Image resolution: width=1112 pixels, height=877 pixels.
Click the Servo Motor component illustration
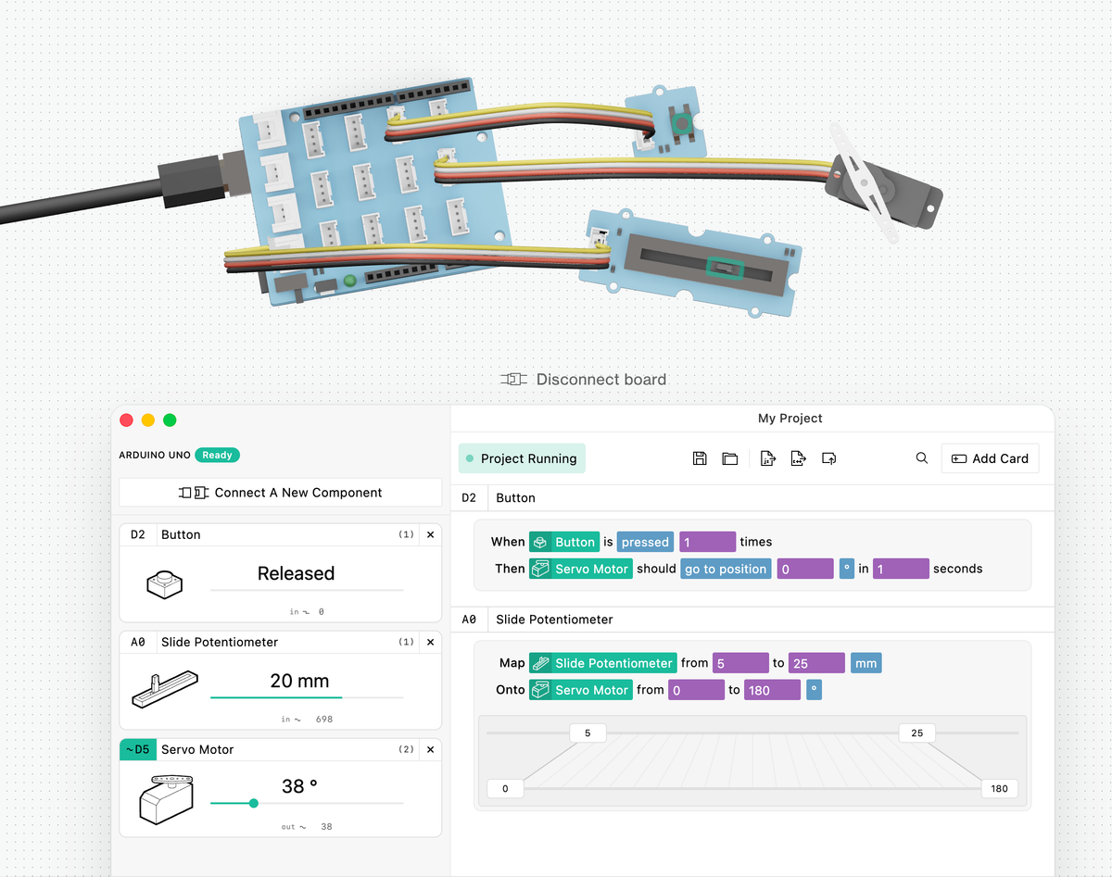165,799
